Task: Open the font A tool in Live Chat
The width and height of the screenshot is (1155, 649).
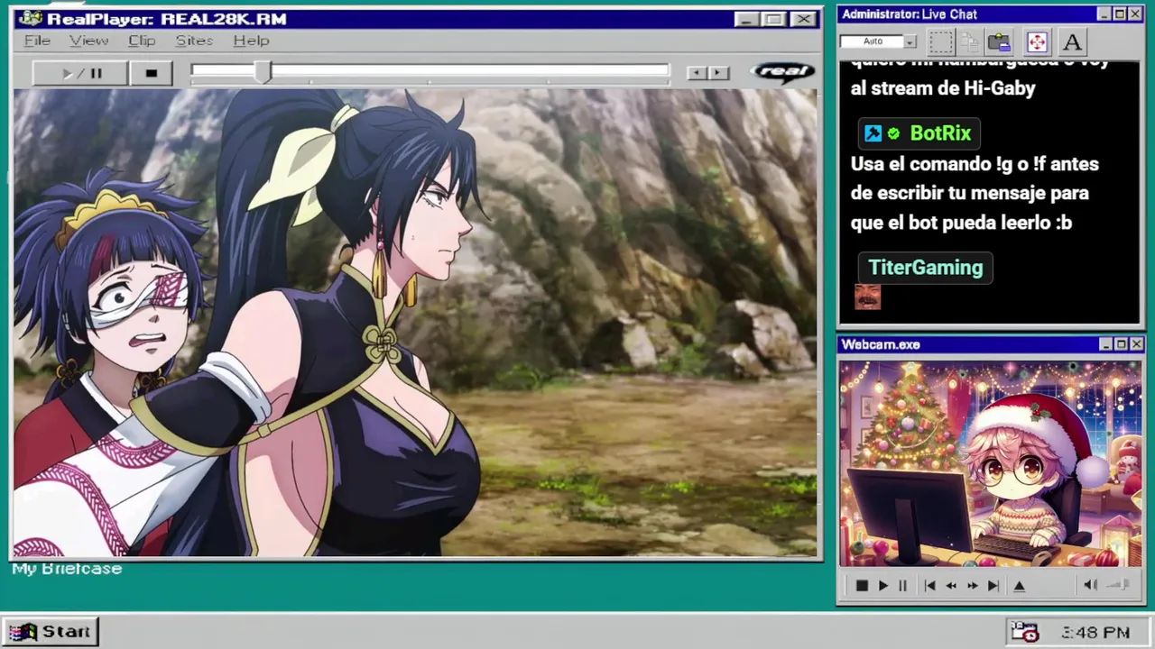Action: click(x=1072, y=41)
